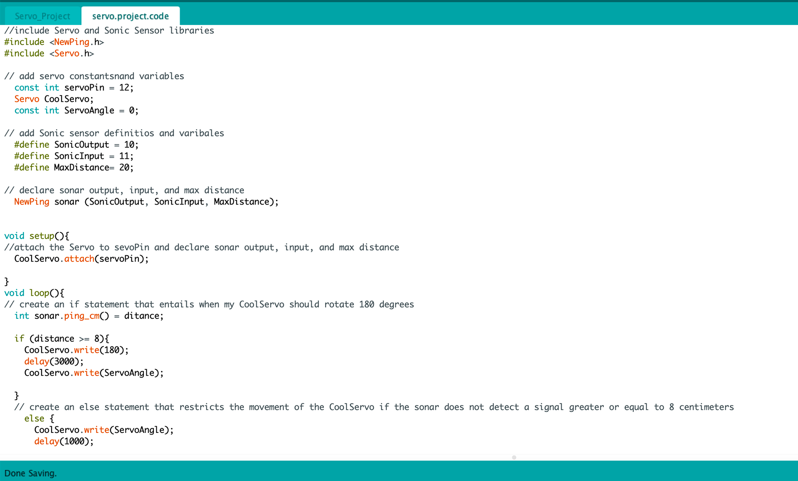This screenshot has height=481, width=798.
Task: Click the '// declare sonar output, input' comment
Action: coord(124,190)
